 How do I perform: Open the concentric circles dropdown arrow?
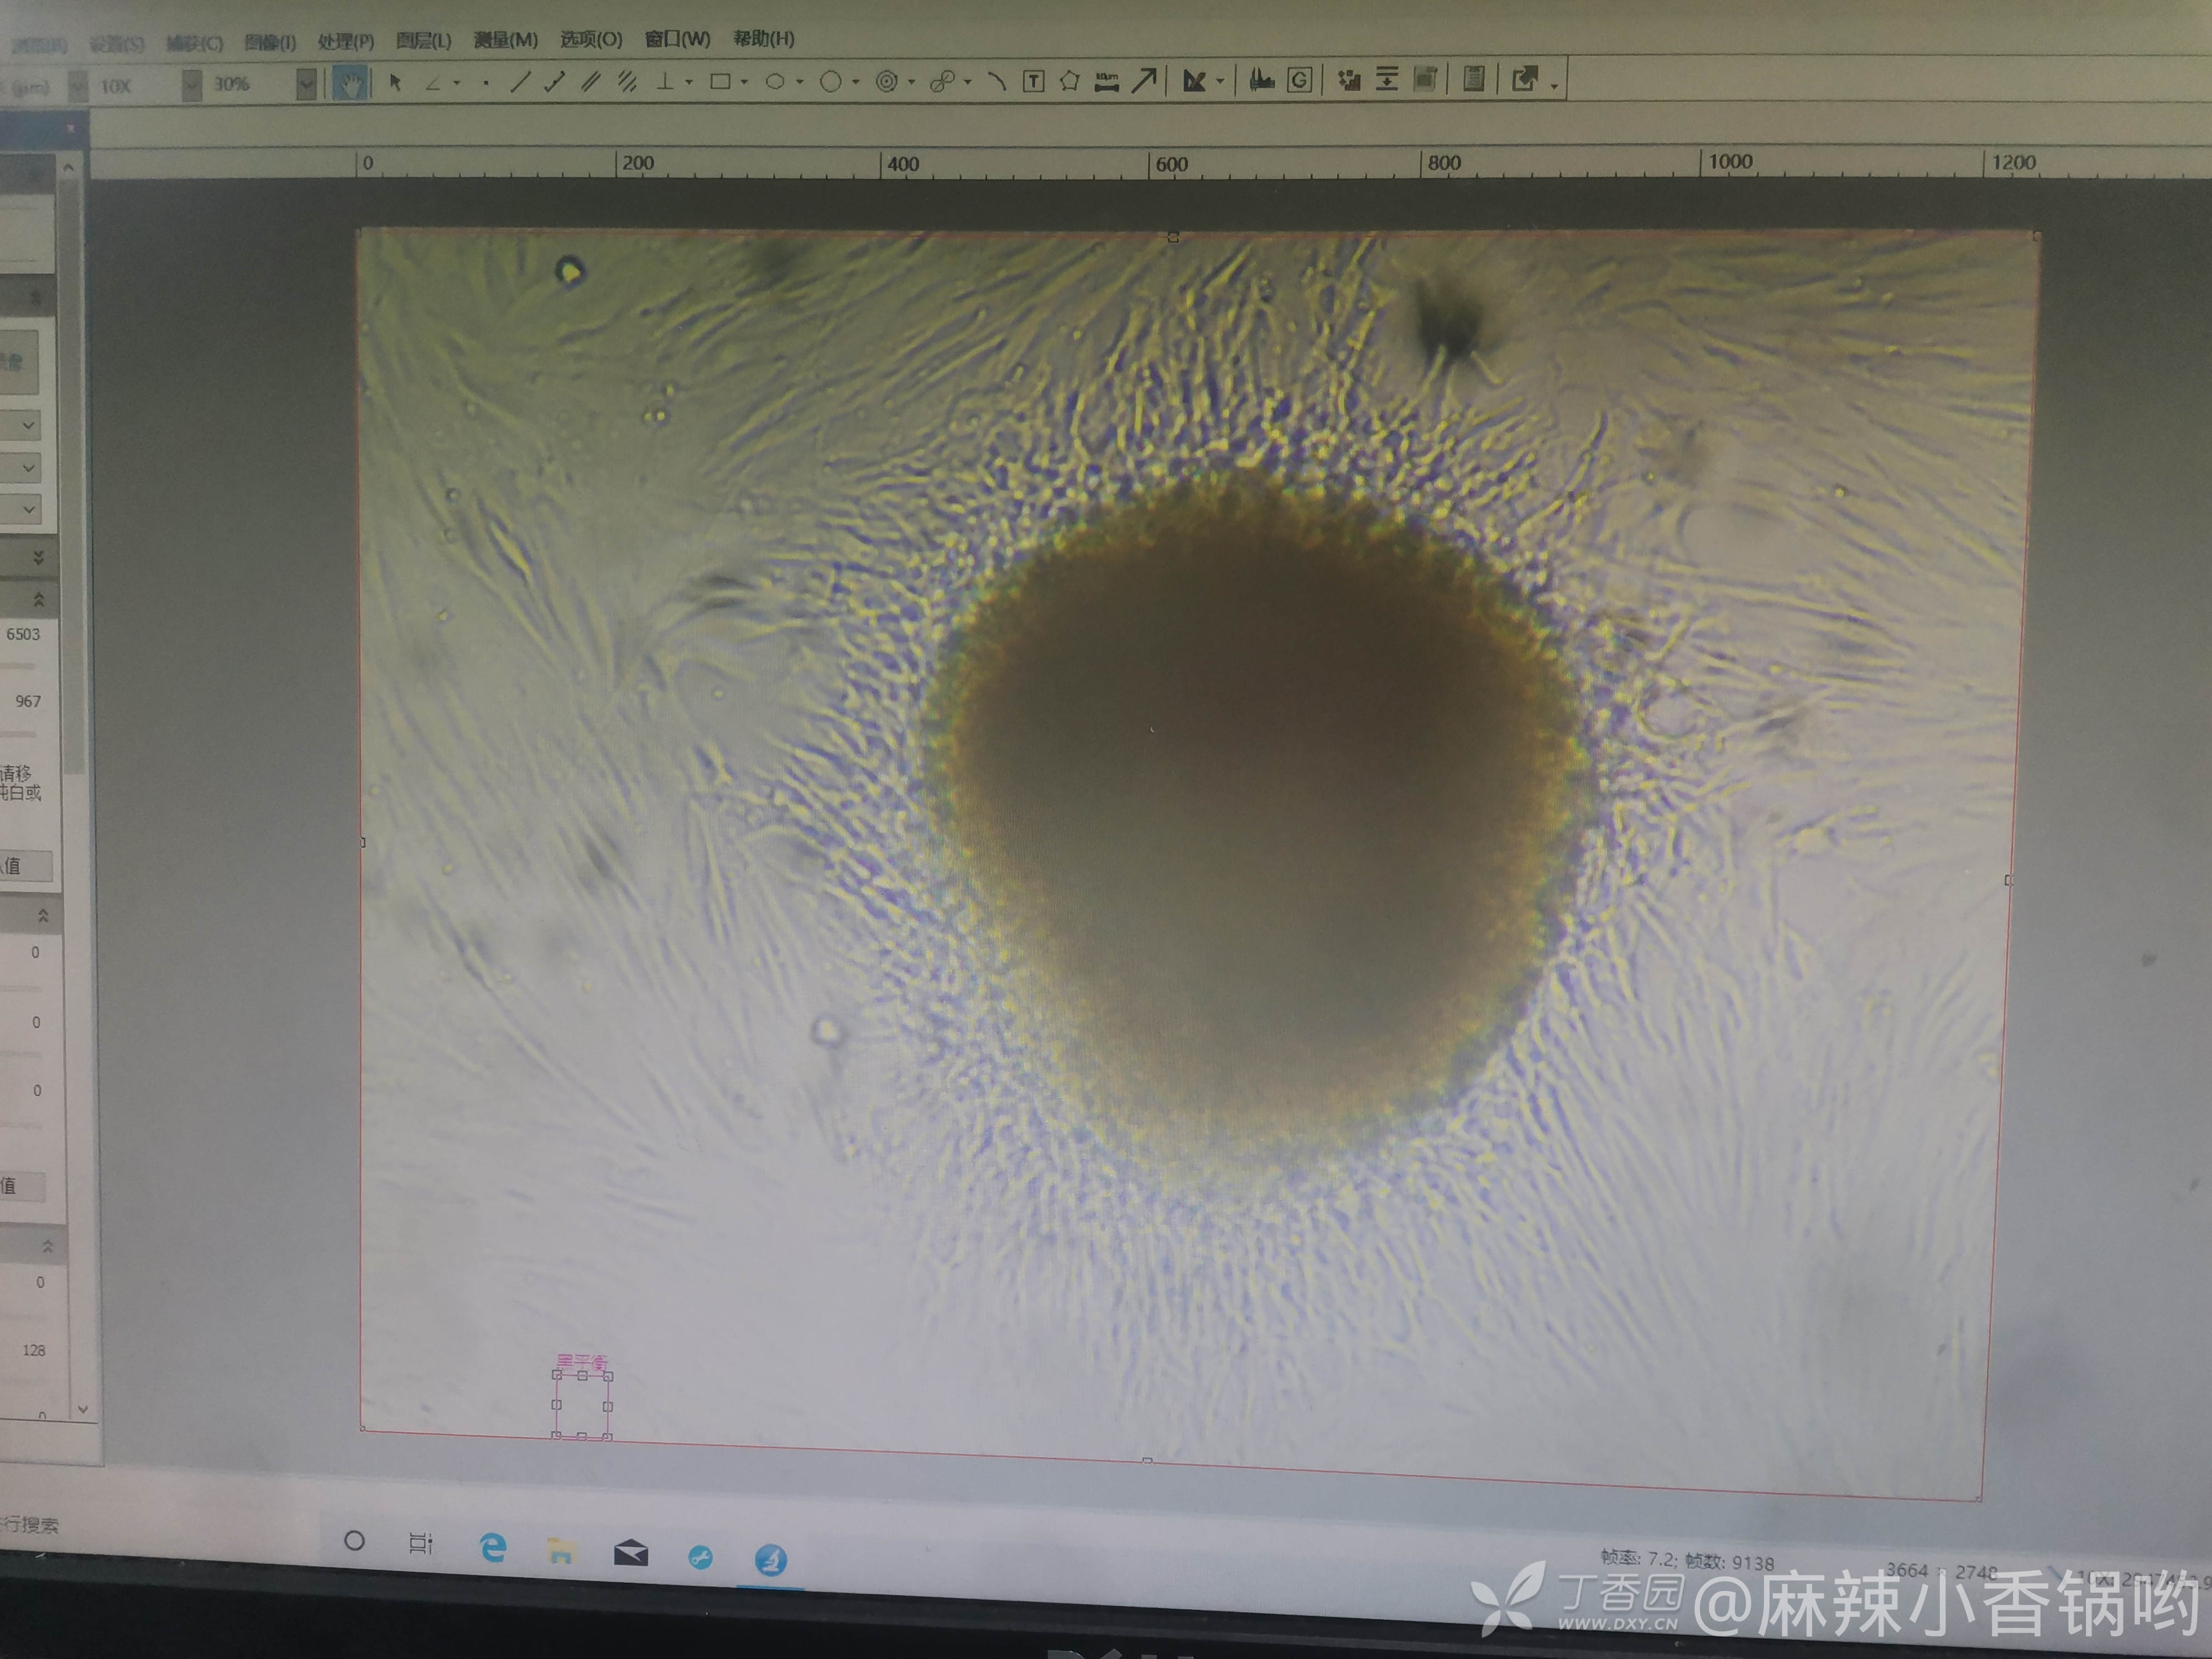click(x=912, y=83)
